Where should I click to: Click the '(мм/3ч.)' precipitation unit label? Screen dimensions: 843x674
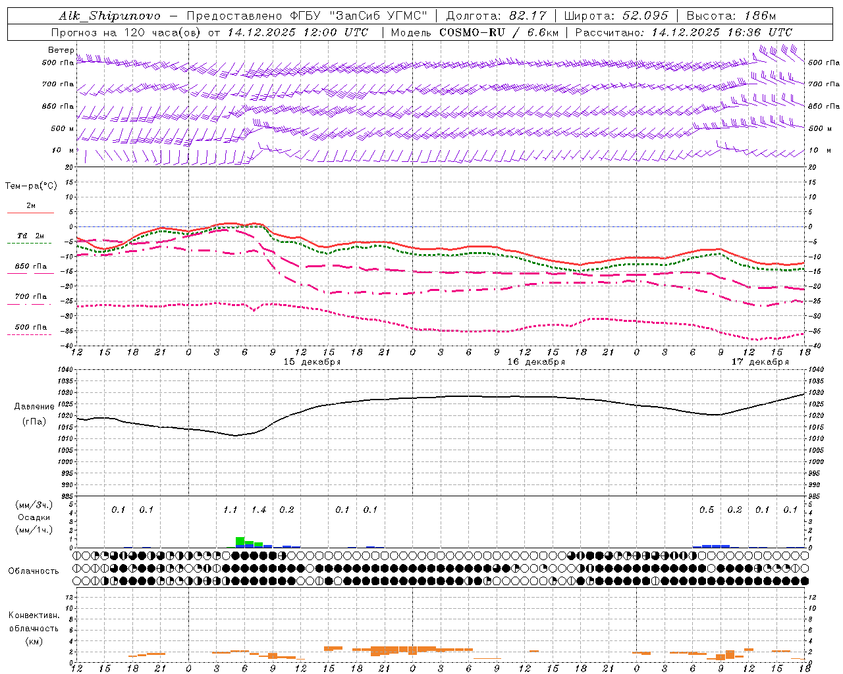pos(34,505)
